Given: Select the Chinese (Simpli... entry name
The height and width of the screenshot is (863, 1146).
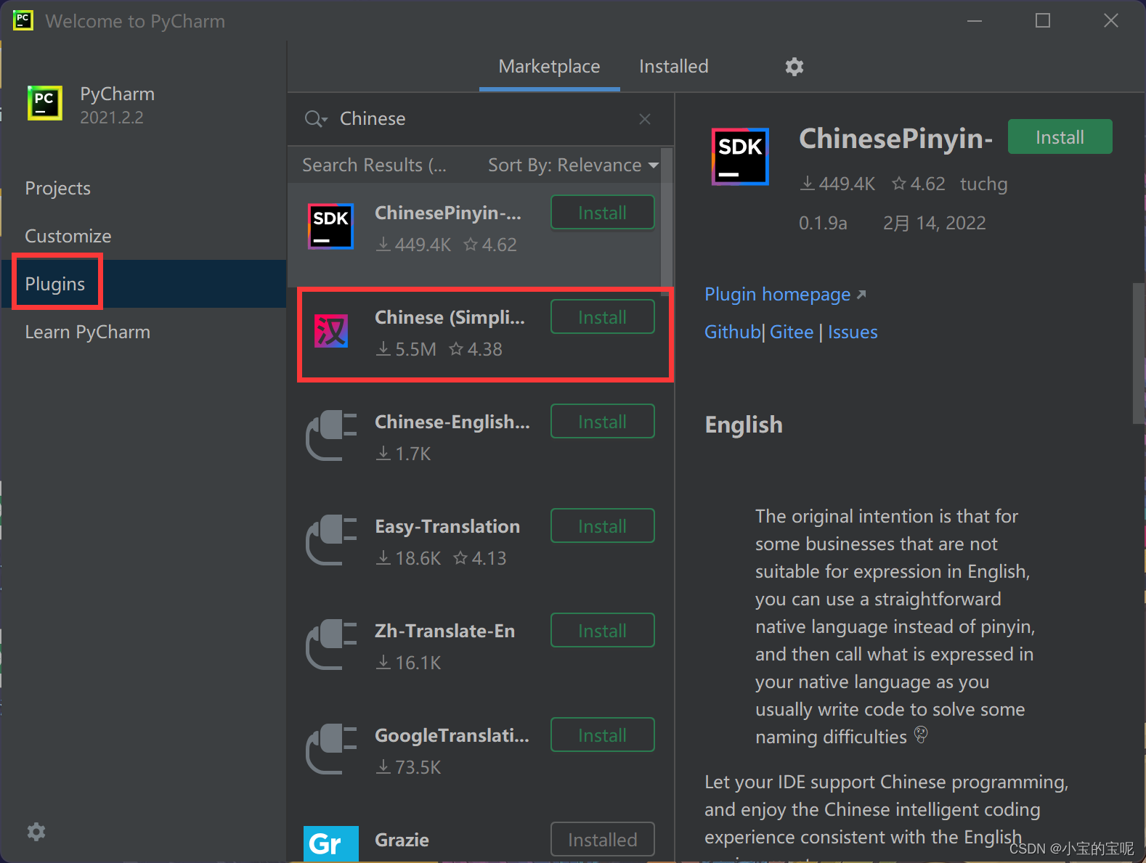Looking at the screenshot, I should point(449,317).
